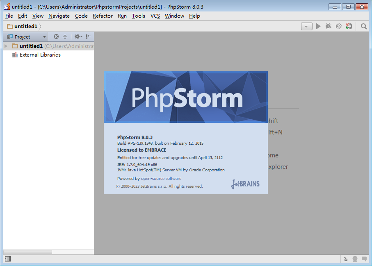
Task: Click the PhpStorm splash banner image
Action: [x=186, y=97]
